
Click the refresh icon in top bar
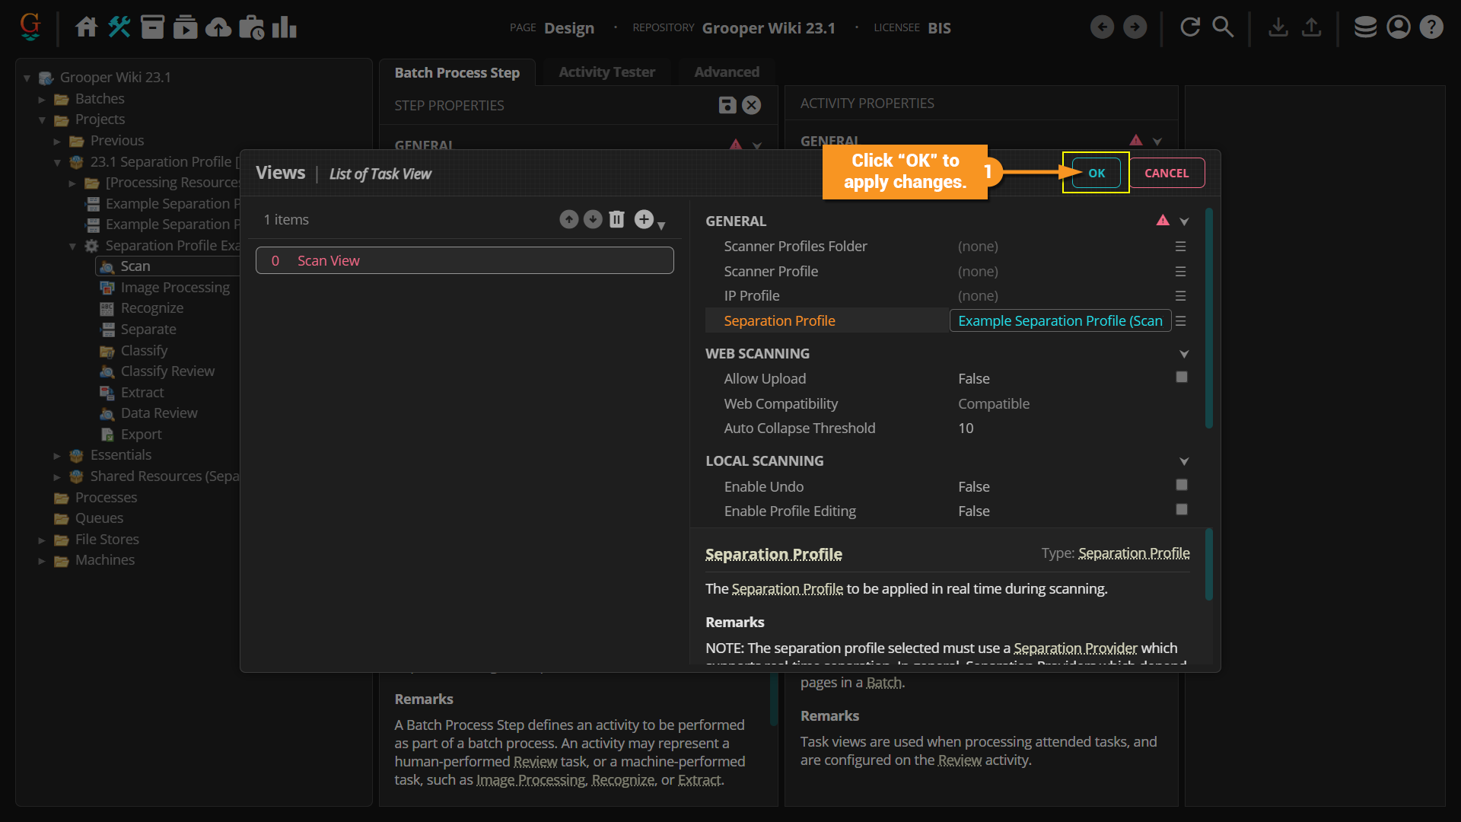(1189, 27)
